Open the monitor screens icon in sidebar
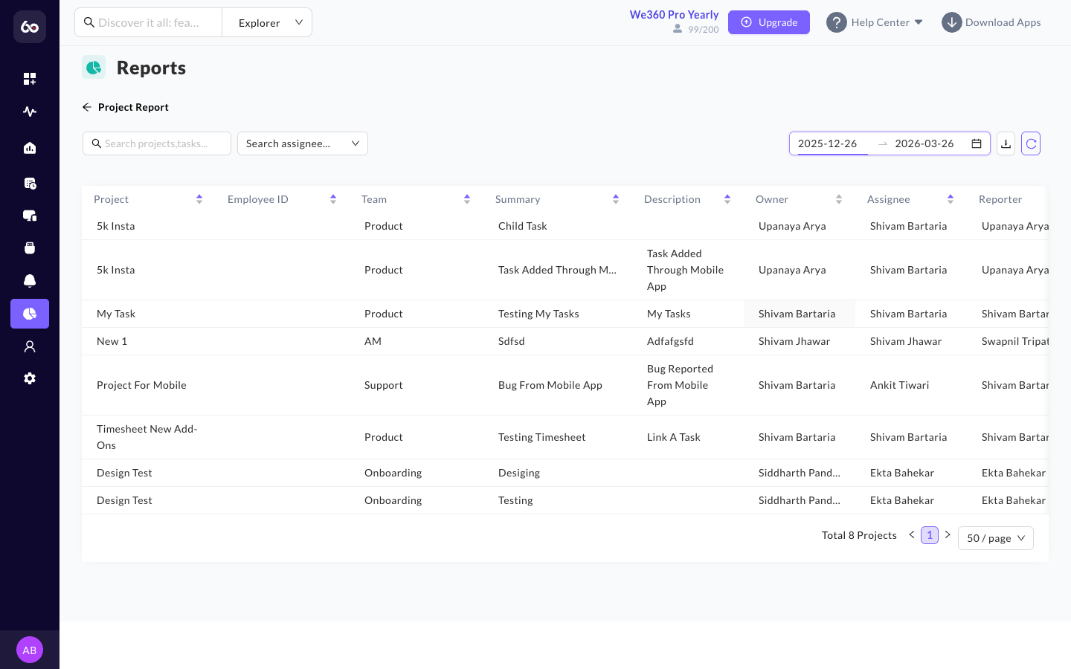The width and height of the screenshot is (1071, 669). pyautogui.click(x=30, y=216)
